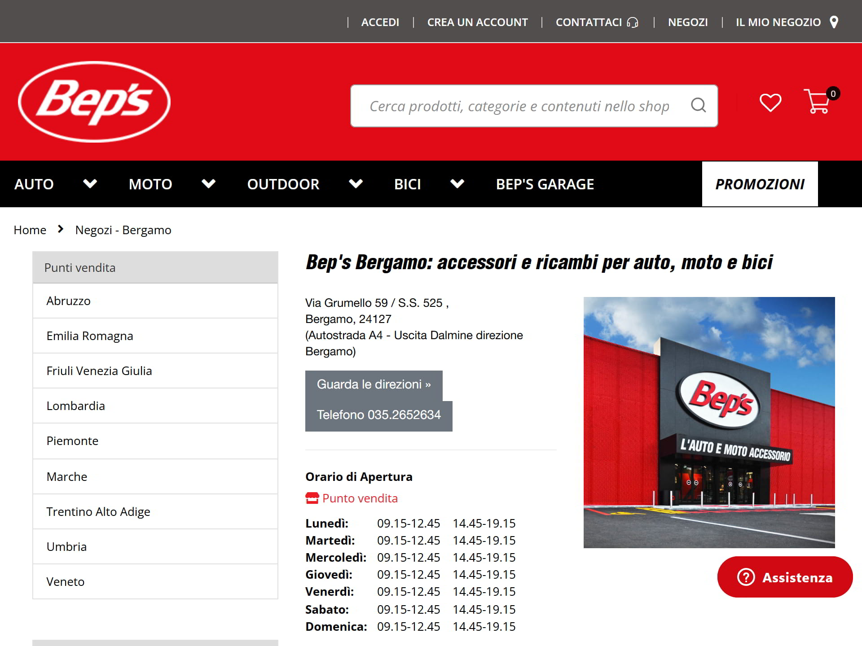862x646 pixels.
Task: Click the CONTATTACI link
Action: coord(589,22)
